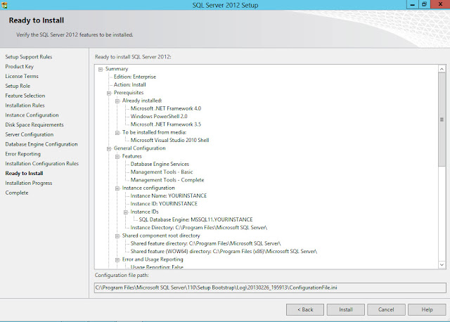Viewport: 450px width, 322px height.
Task: Collapse the Instance IDs node
Action: tap(125, 212)
